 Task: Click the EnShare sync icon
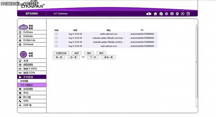[x=20, y=32]
